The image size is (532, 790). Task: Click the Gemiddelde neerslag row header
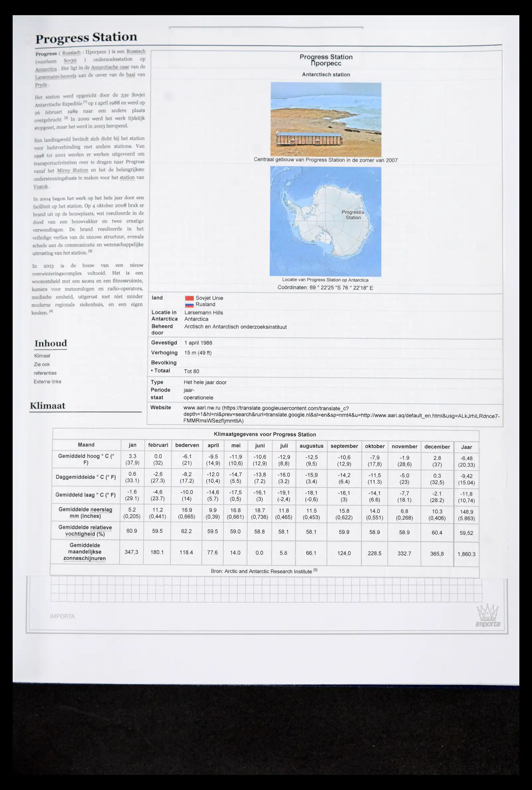click(x=85, y=513)
